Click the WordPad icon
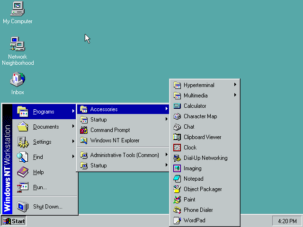The width and height of the screenshot is (303, 227). pyautogui.click(x=177, y=220)
